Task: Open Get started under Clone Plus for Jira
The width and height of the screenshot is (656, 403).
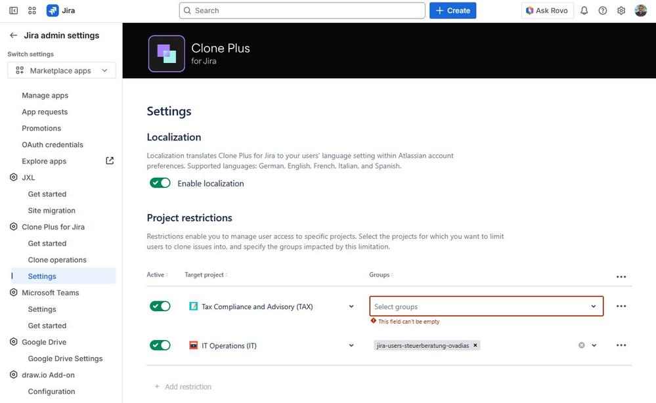Action: click(47, 244)
